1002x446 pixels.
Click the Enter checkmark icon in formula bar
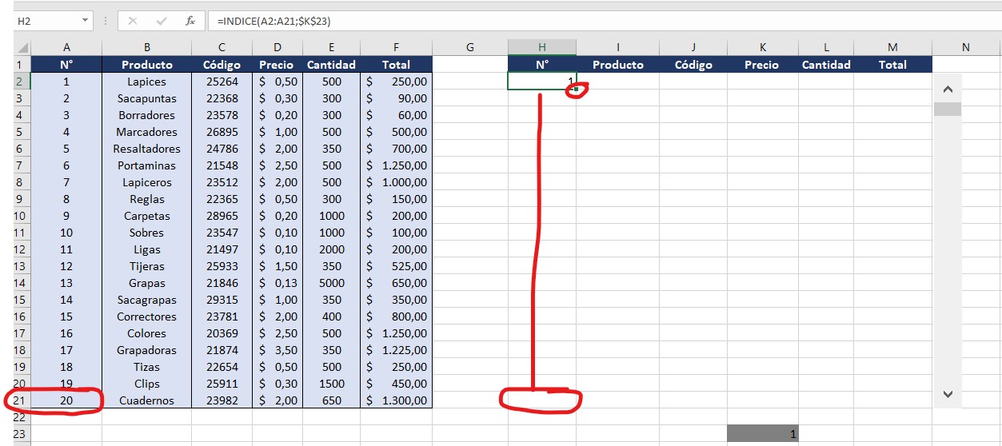pyautogui.click(x=162, y=22)
